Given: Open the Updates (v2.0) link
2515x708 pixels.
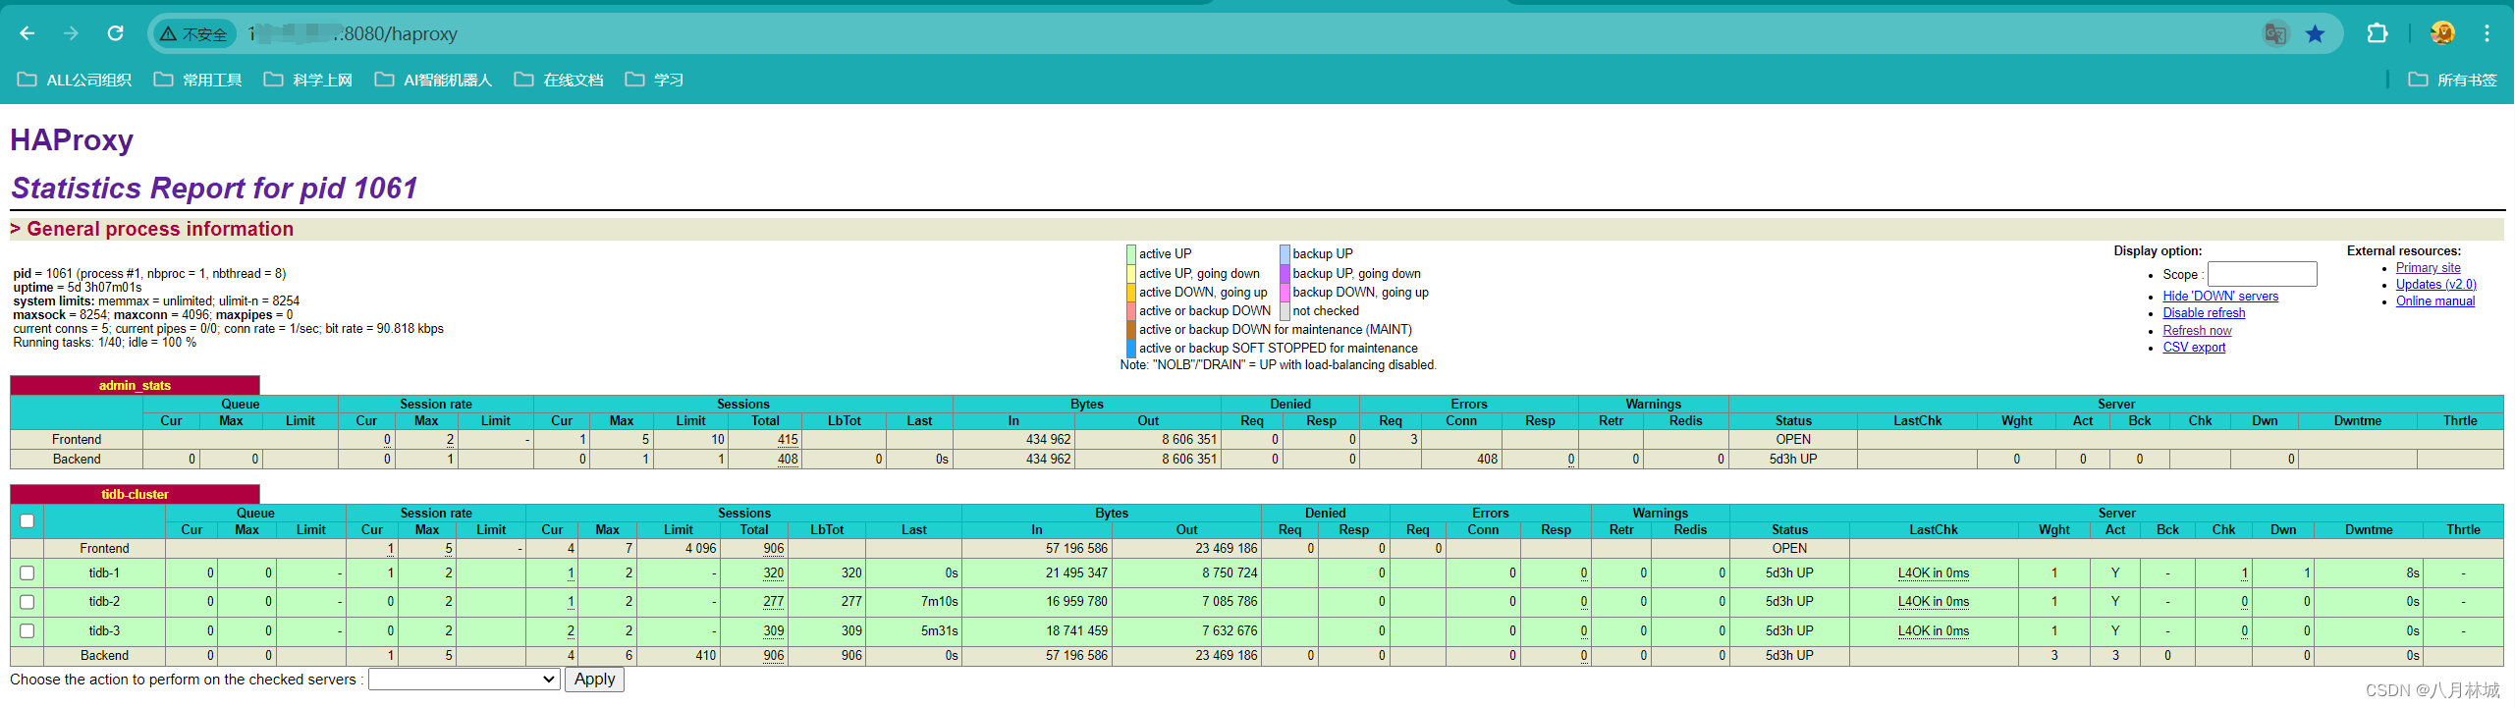Looking at the screenshot, I should (2435, 284).
